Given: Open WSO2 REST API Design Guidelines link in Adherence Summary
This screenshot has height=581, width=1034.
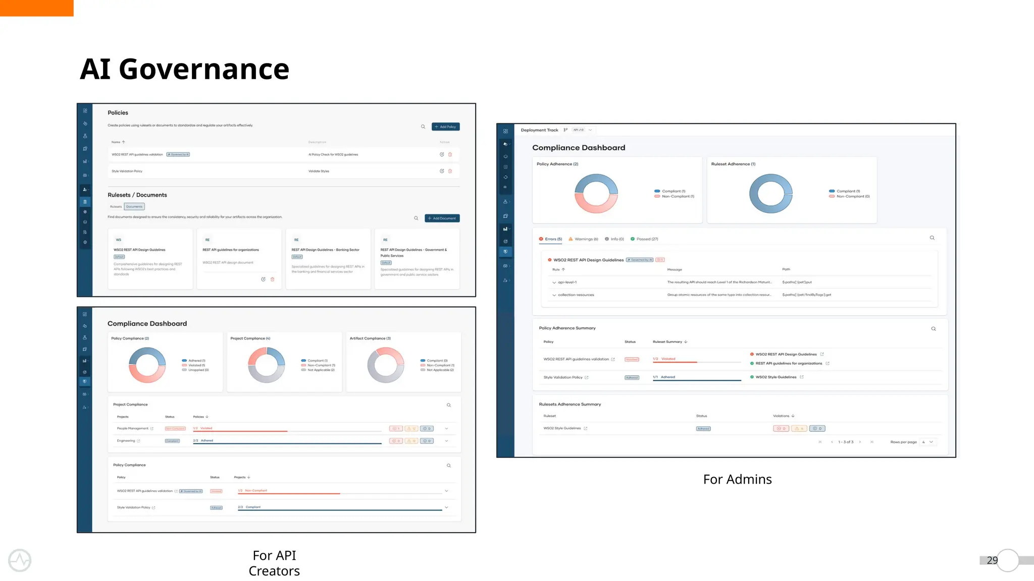Looking at the screenshot, I should pyautogui.click(x=822, y=354).
